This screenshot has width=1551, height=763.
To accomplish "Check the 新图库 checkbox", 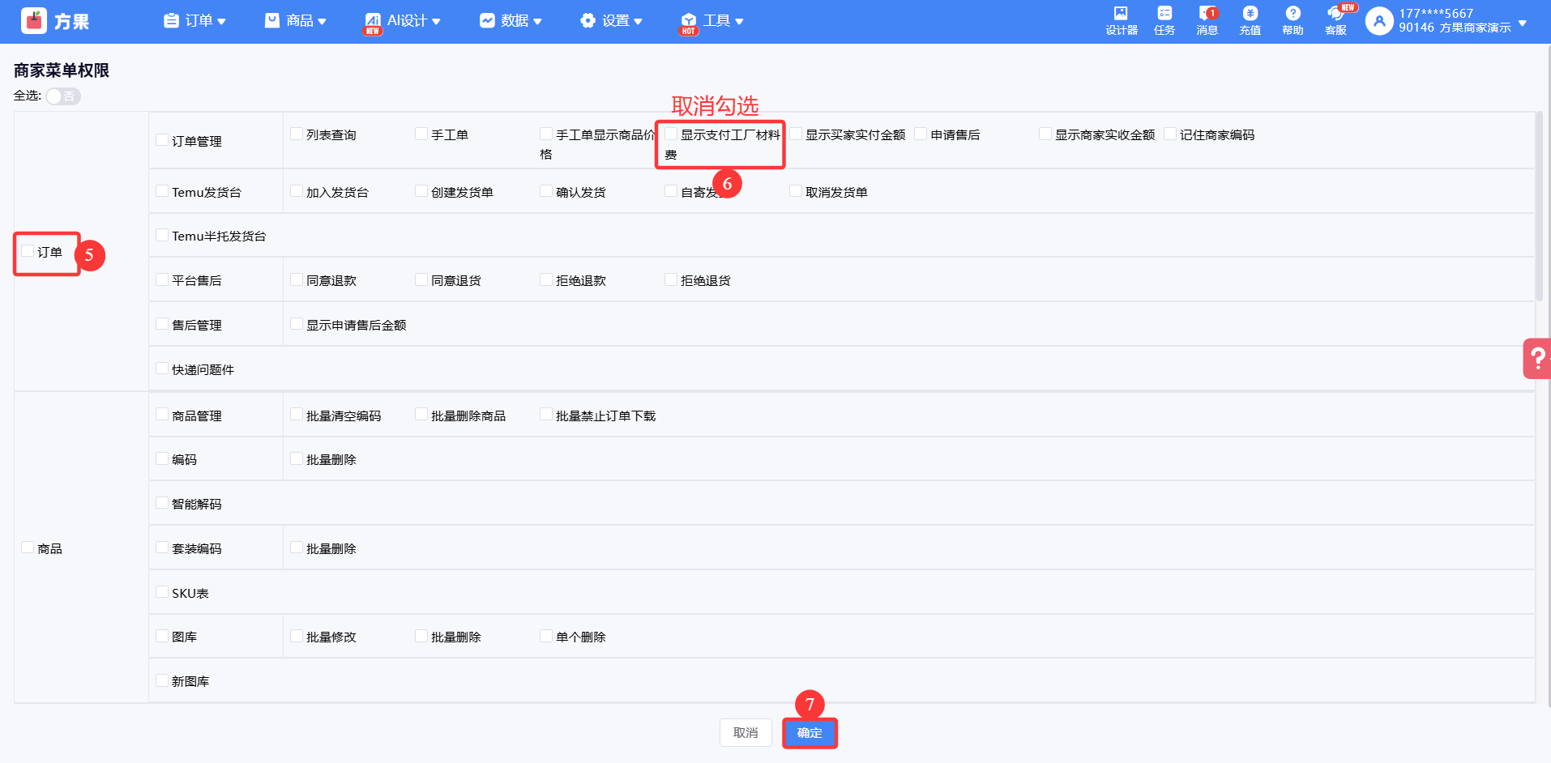I will click(x=162, y=680).
